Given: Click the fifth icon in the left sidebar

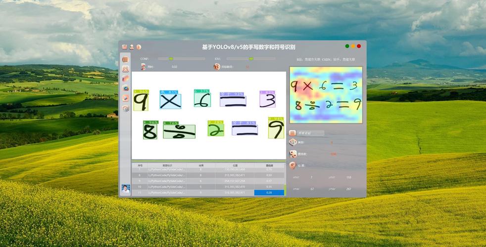Looking at the screenshot, I should (x=126, y=98).
